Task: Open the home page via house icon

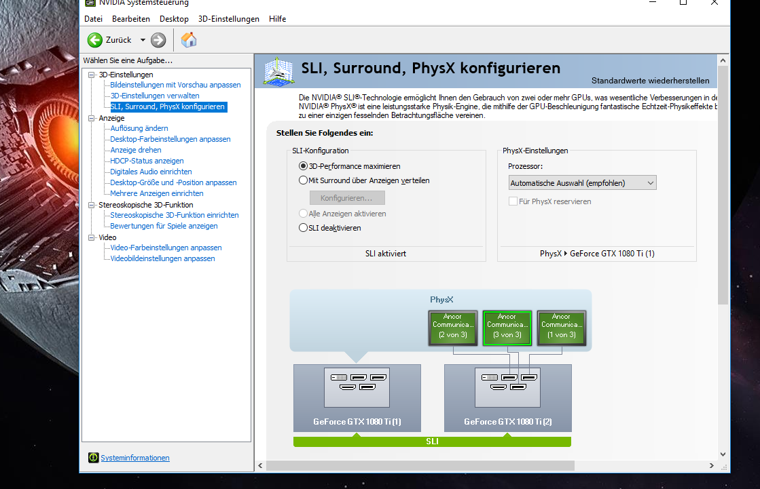Action: (189, 40)
